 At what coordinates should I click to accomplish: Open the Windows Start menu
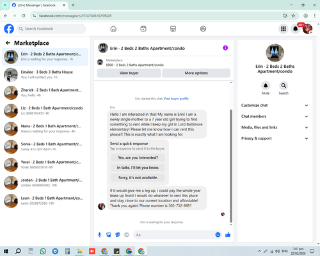click(x=6, y=251)
